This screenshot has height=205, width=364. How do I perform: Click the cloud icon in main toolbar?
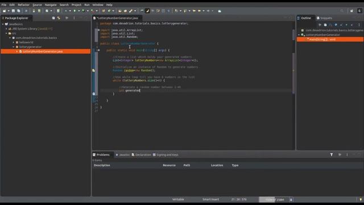pyautogui.click(x=220, y=11)
